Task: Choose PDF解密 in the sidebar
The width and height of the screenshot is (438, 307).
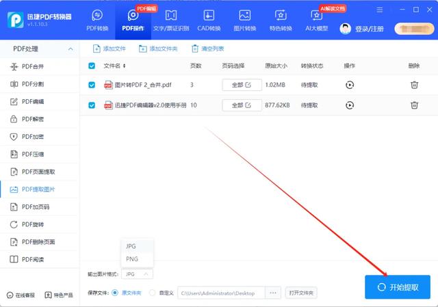Action: point(39,119)
